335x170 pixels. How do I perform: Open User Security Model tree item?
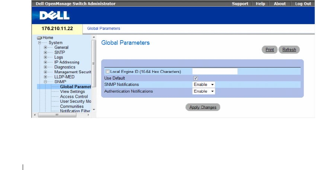pos(76,102)
